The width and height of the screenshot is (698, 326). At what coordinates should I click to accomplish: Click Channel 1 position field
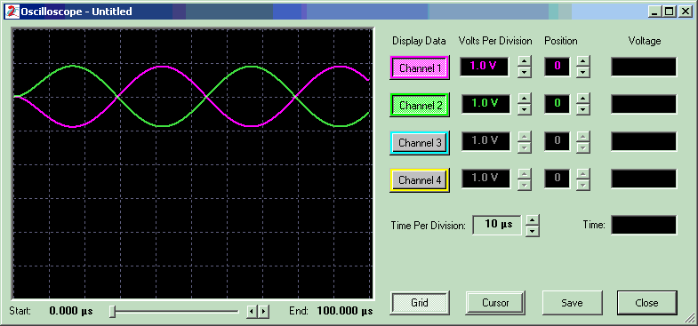pyautogui.click(x=558, y=67)
